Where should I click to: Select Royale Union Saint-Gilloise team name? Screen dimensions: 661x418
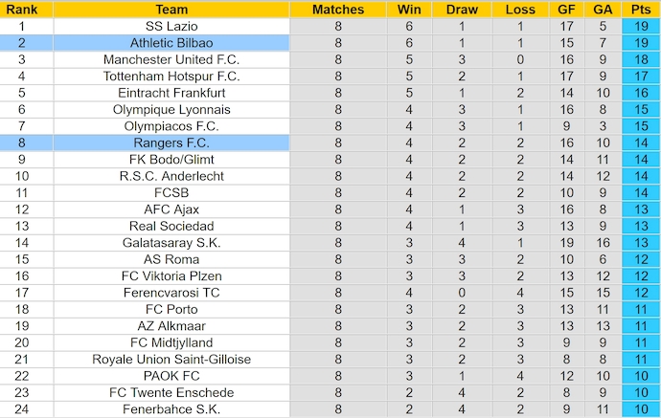tap(171, 359)
